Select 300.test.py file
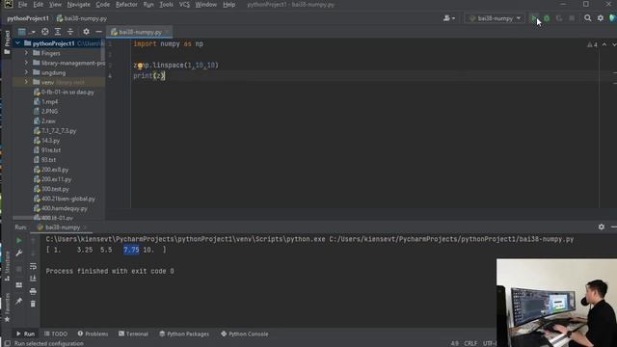This screenshot has width=617, height=347. tap(51, 189)
